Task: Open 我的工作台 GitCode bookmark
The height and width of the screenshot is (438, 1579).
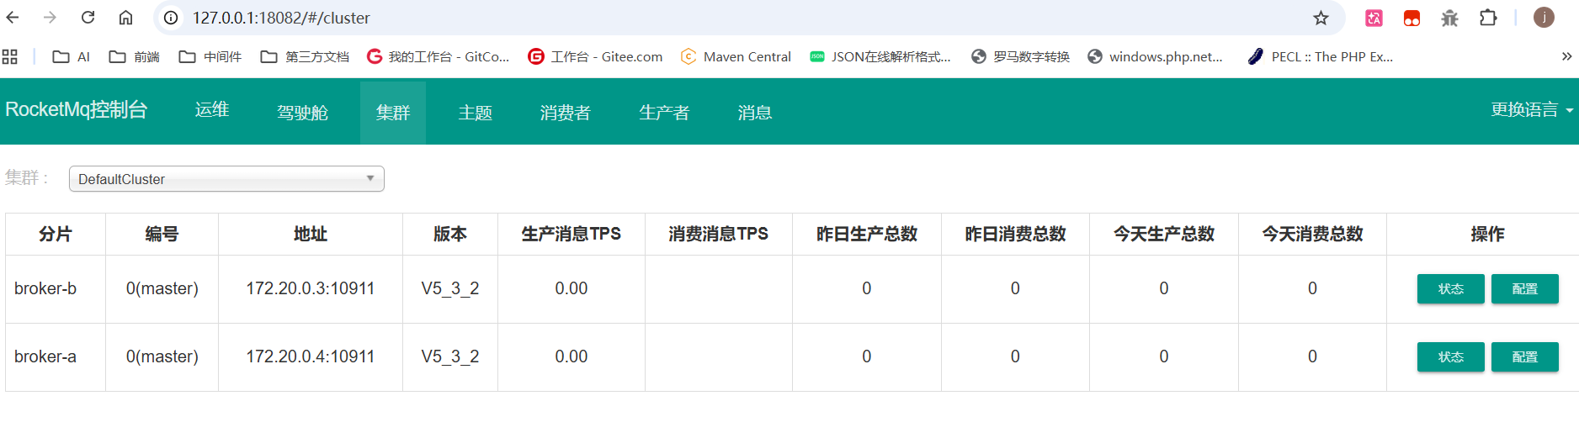Action: point(439,56)
